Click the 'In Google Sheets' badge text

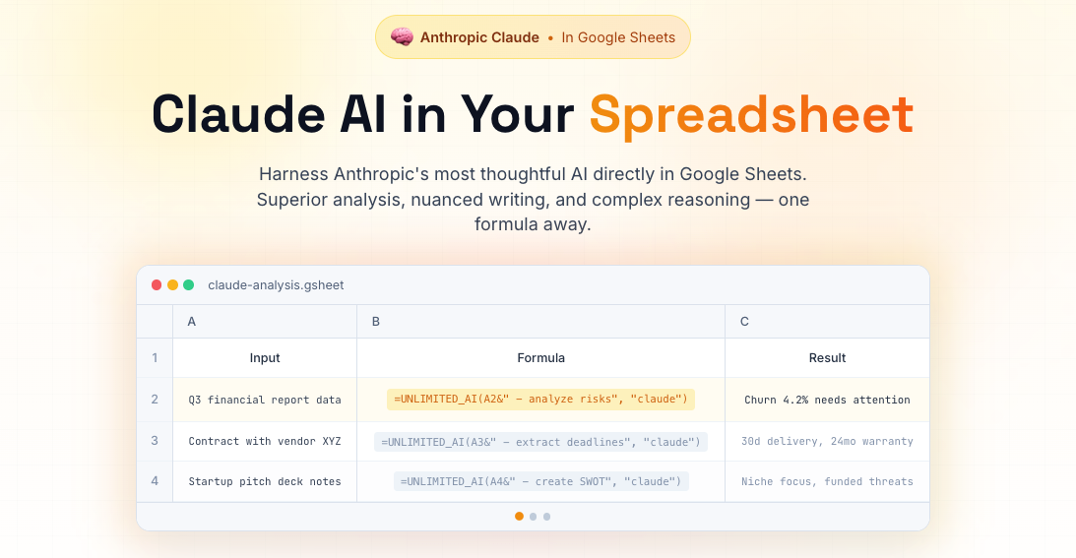618,37
